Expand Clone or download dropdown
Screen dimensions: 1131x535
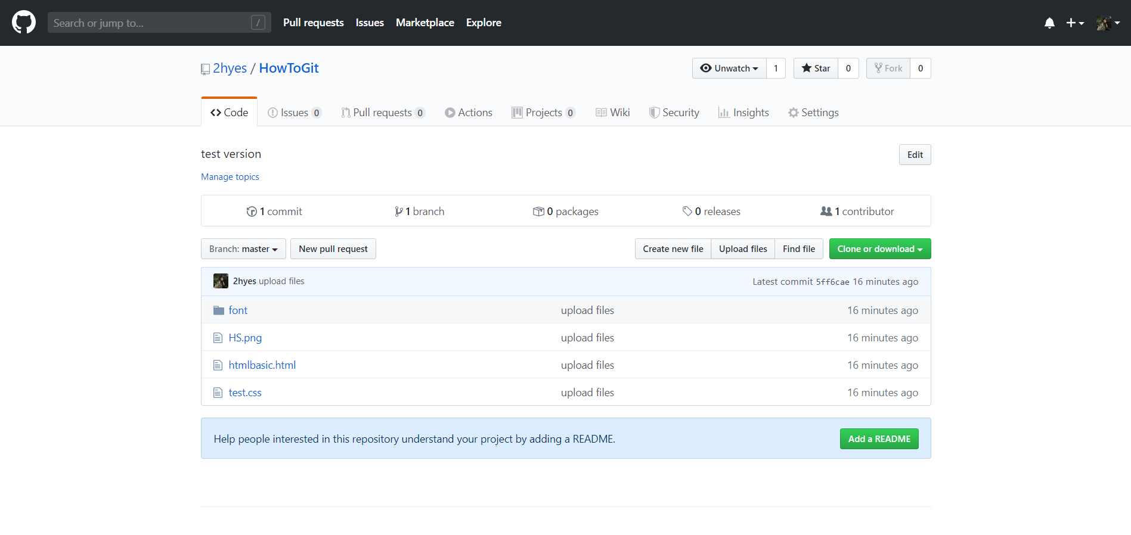pos(880,249)
